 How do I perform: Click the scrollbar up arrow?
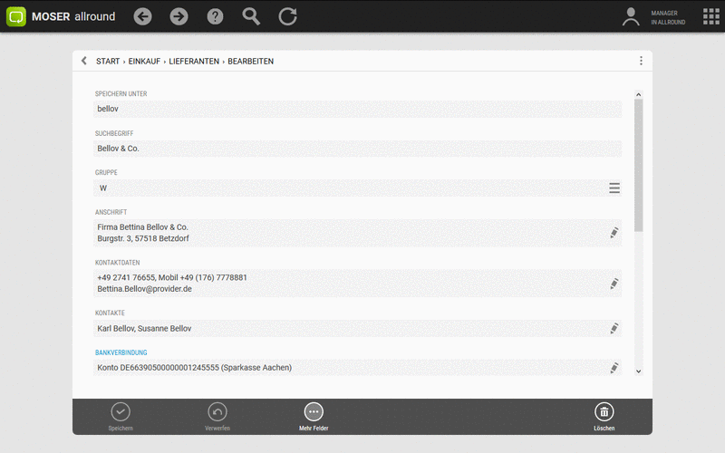[639, 94]
